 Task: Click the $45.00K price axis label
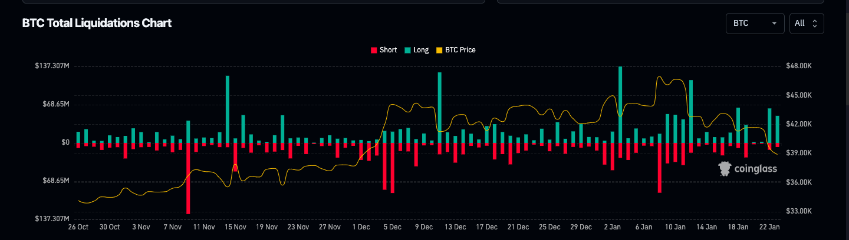coord(799,95)
